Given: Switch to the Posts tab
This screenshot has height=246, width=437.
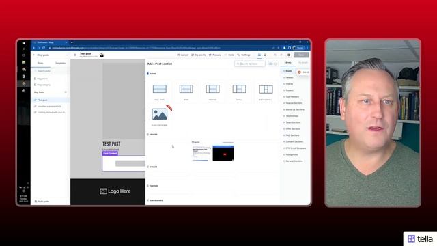Looking at the screenshot, I should (41, 63).
